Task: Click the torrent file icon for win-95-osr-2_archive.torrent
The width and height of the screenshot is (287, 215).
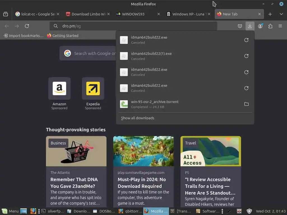Action: click(x=124, y=104)
